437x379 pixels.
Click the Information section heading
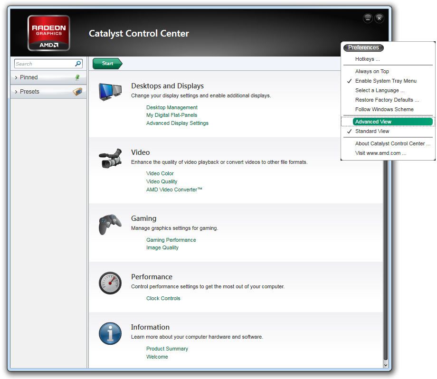(x=150, y=327)
